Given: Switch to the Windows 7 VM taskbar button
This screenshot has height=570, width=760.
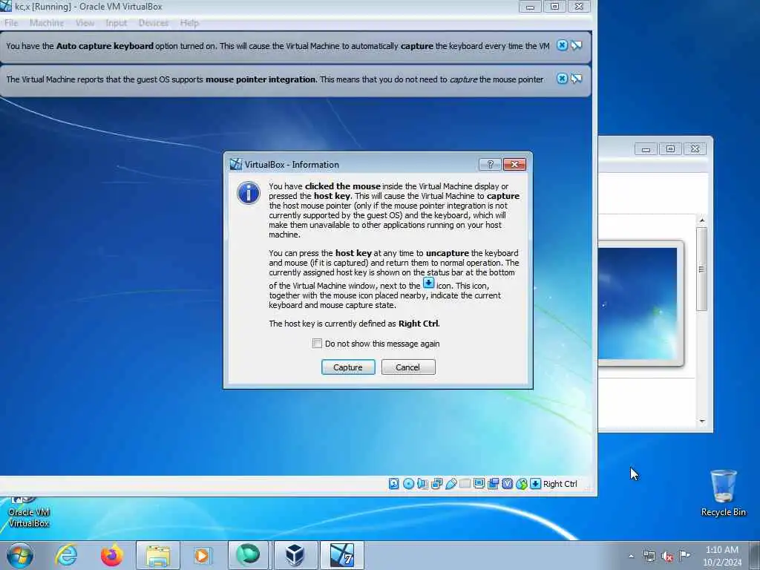Looking at the screenshot, I should point(341,555).
